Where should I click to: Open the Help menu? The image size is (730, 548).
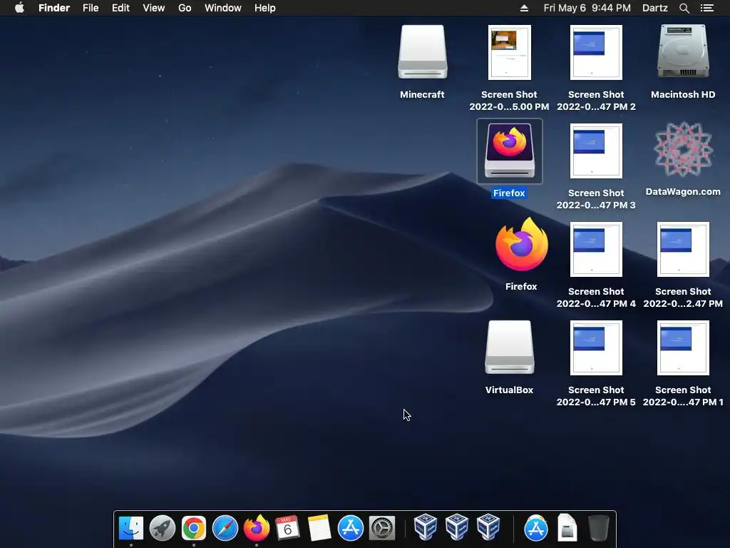pos(265,8)
